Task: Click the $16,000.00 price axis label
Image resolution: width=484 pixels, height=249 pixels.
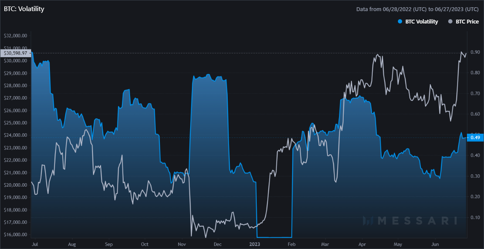Action: pos(15,235)
